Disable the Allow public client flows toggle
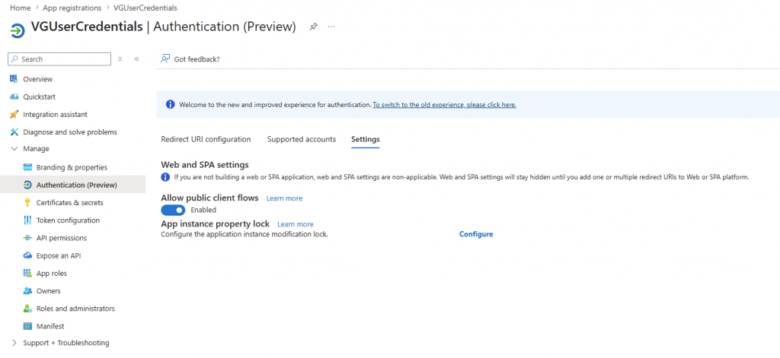The width and height of the screenshot is (780, 358). pyautogui.click(x=173, y=210)
